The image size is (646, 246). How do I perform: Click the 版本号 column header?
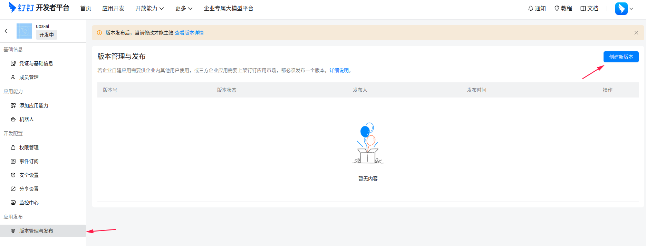pyautogui.click(x=110, y=90)
